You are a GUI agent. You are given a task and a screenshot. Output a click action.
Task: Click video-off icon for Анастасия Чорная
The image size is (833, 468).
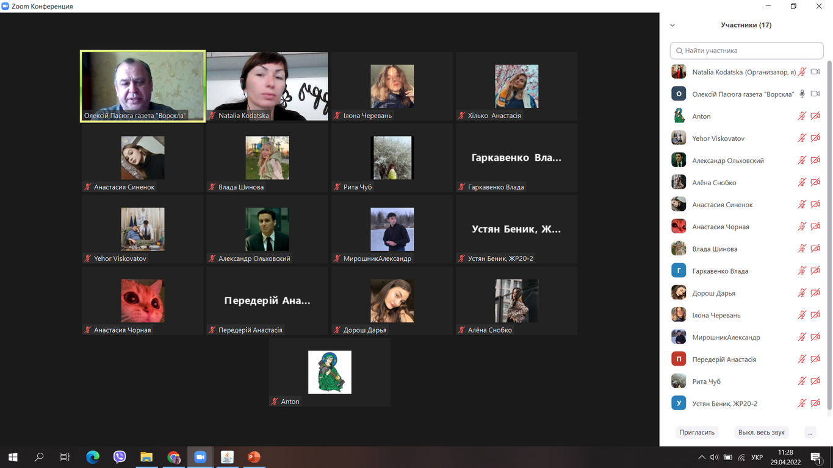tap(815, 227)
